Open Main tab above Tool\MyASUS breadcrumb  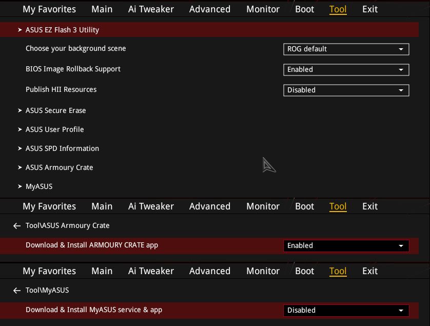click(x=102, y=271)
